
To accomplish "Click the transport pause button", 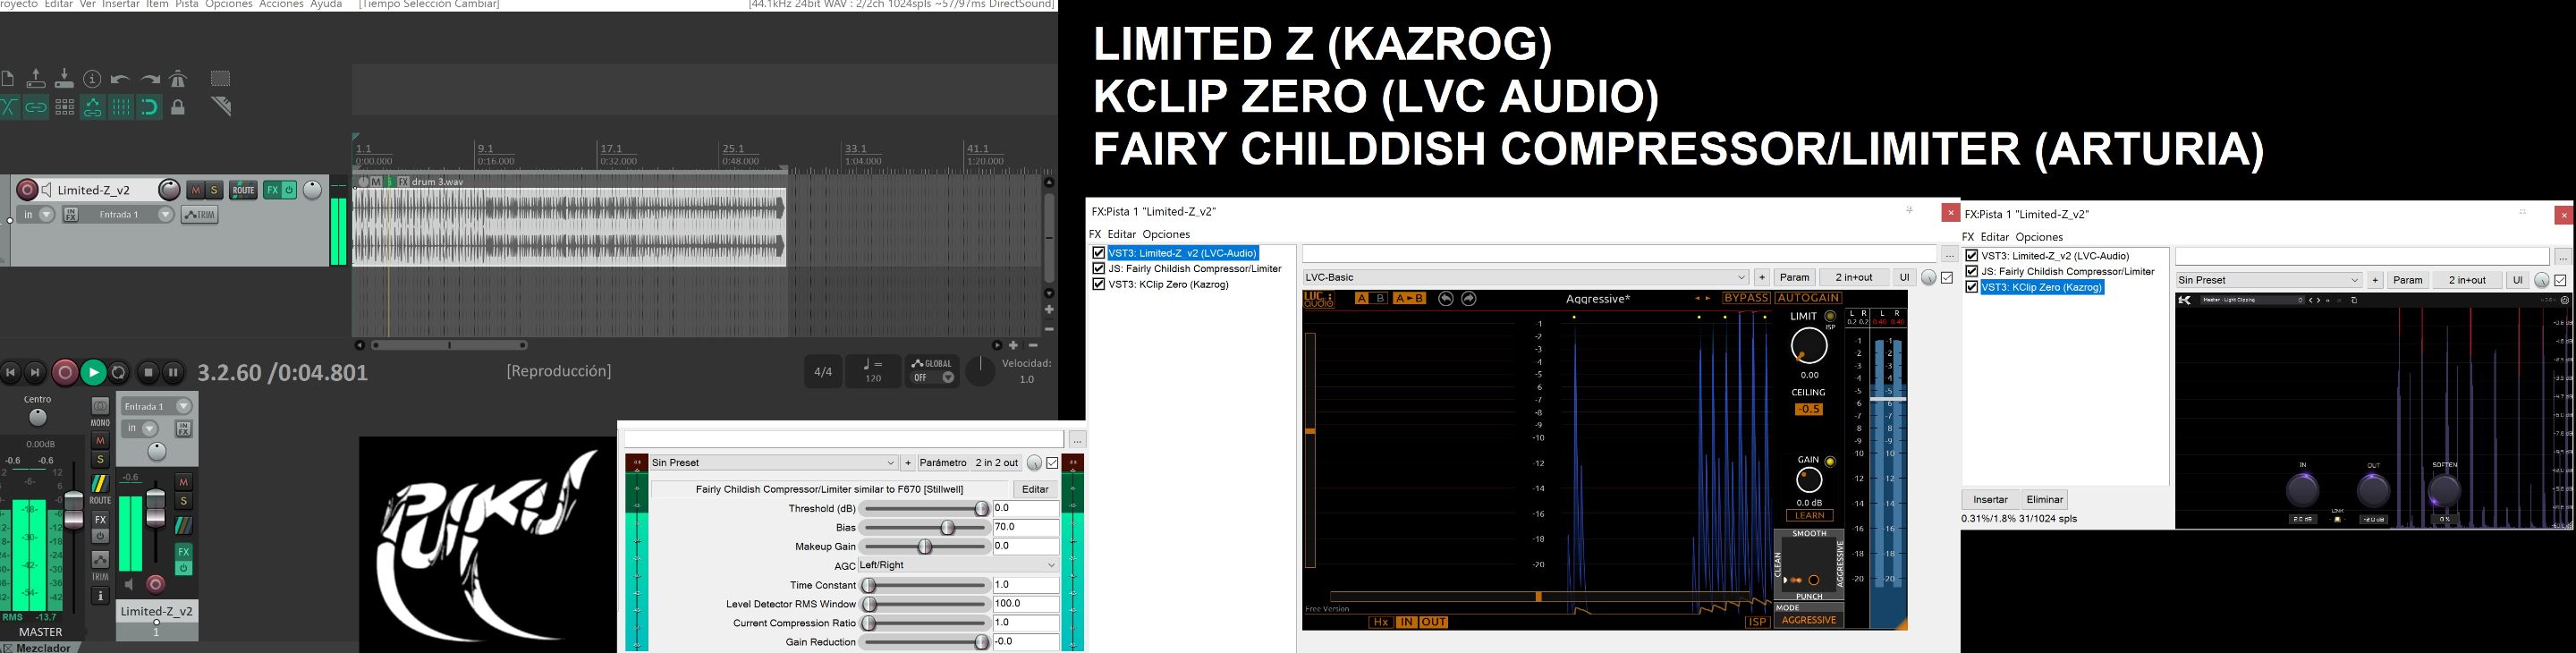I will [x=173, y=372].
